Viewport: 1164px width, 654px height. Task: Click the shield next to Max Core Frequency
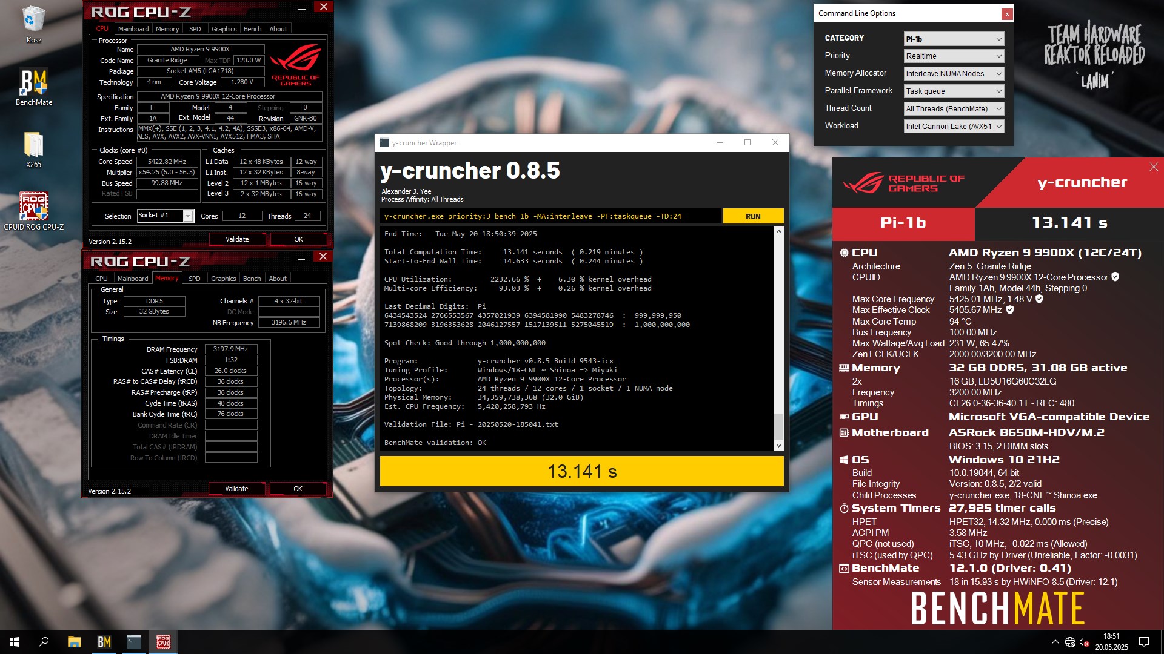pos(1039,299)
